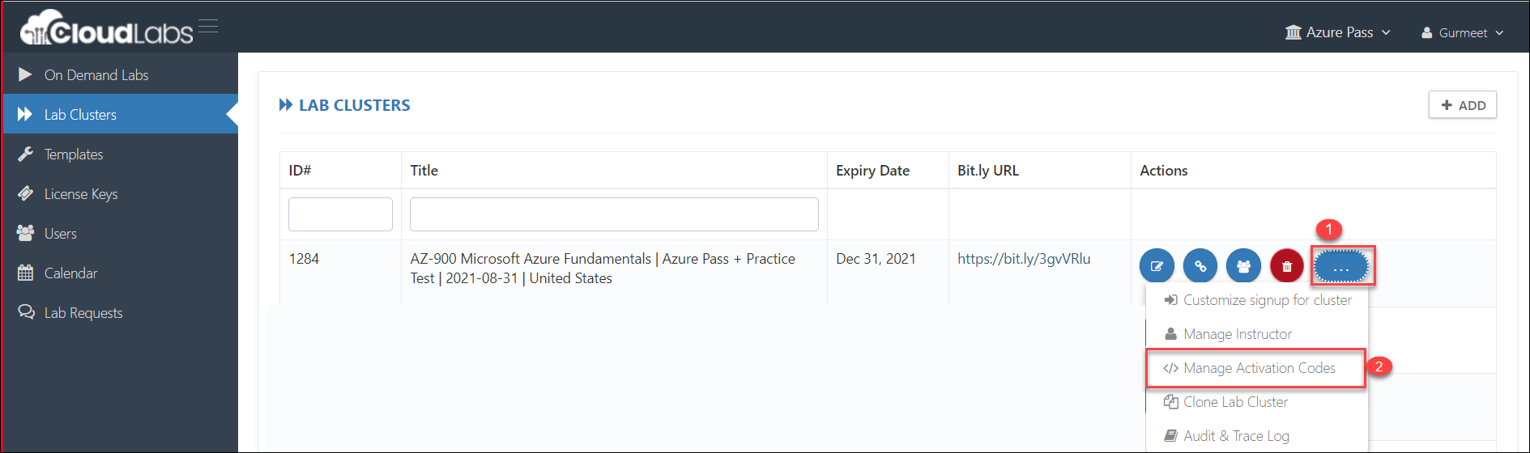Focus the Title filter text box
The image size is (1530, 453).
(x=614, y=214)
